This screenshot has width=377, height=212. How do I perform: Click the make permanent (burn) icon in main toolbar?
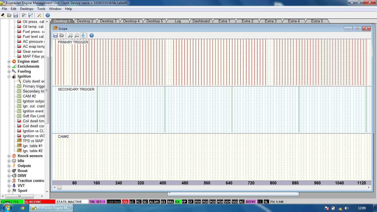point(3,15)
